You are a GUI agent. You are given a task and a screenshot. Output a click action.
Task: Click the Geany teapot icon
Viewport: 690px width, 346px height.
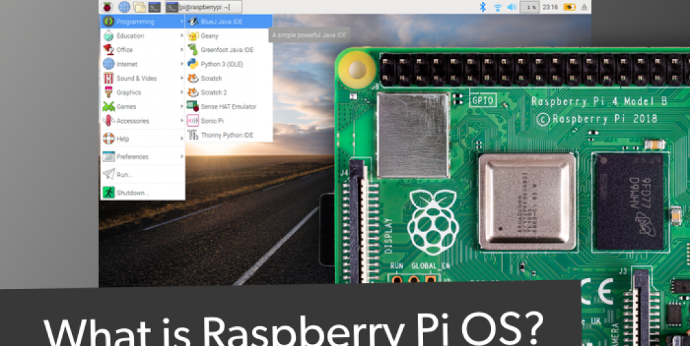click(193, 35)
